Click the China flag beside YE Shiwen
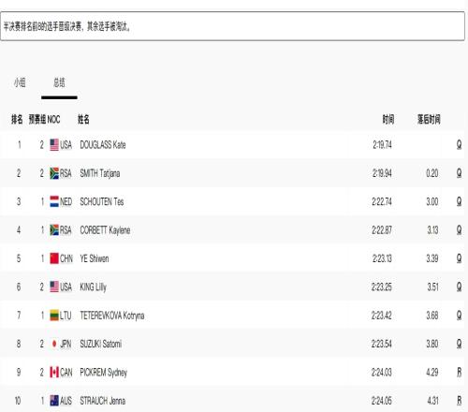This screenshot has width=468, height=412. 54,258
